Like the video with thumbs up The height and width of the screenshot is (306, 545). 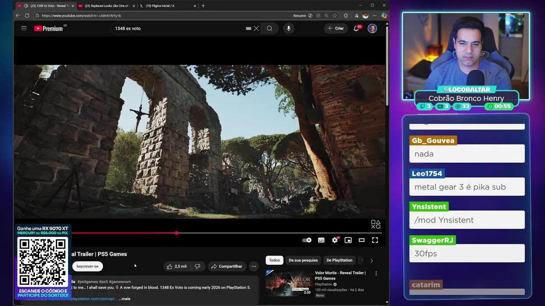click(x=177, y=266)
